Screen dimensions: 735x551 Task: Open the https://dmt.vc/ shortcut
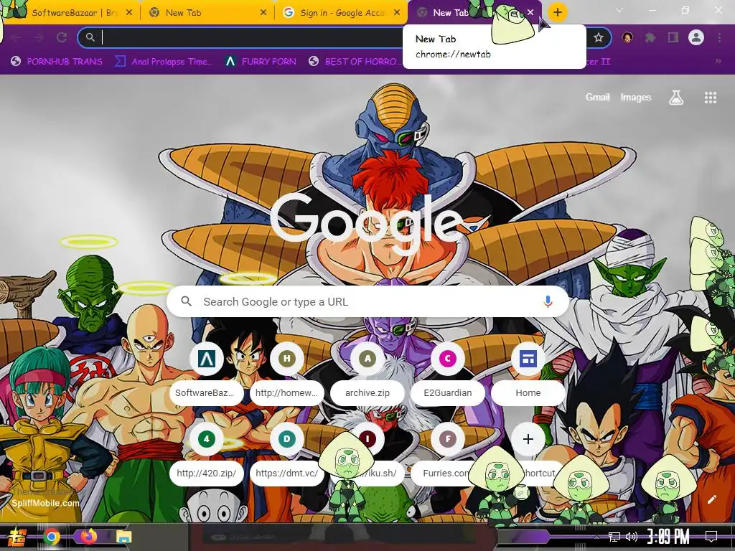287,456
